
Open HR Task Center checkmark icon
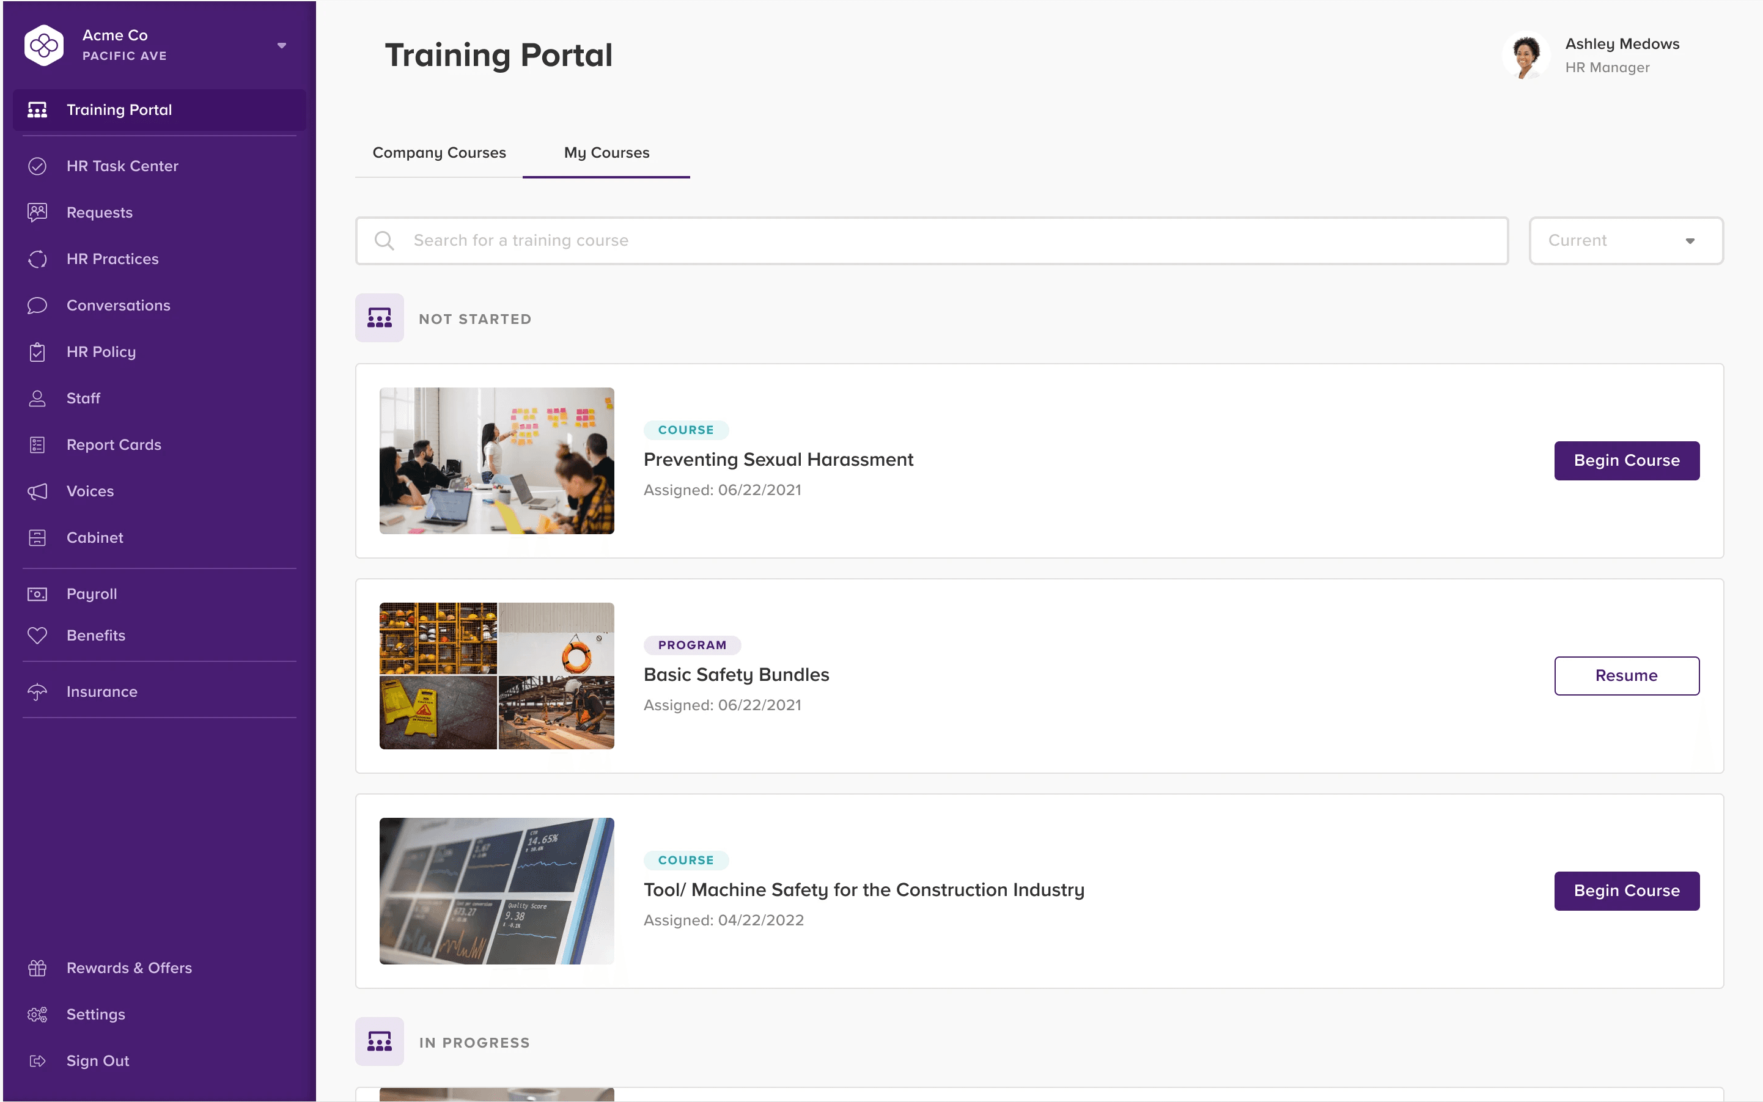click(37, 166)
